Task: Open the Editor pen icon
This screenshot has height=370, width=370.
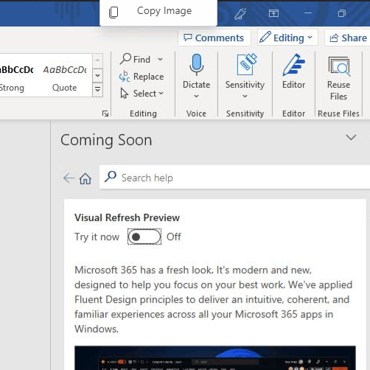Action: (294, 65)
